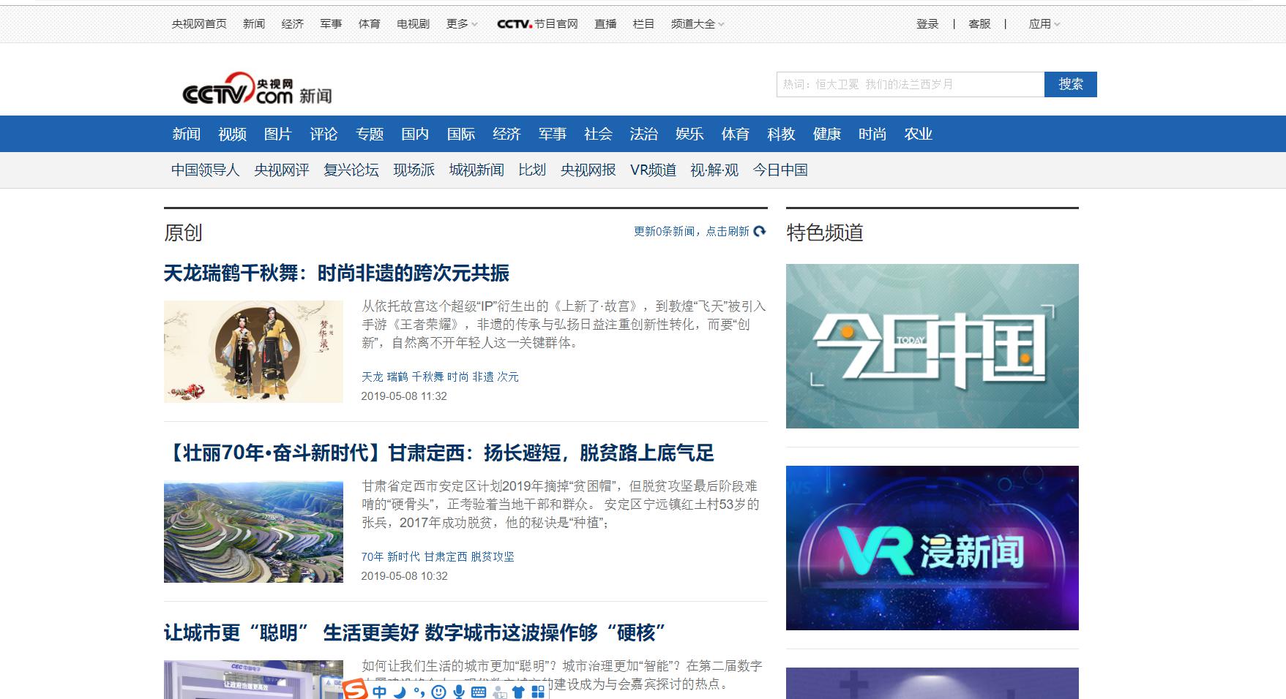Toggle the 中 Chinese/English input mode
1286x699 pixels.
click(x=379, y=692)
